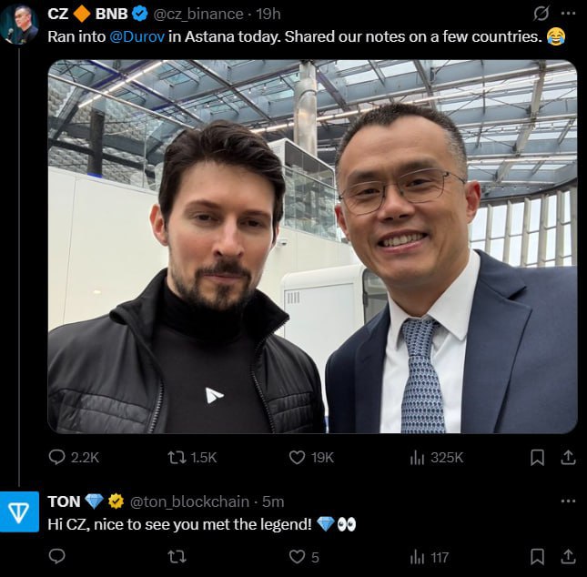Enlarge the selfie photo in CZ's tweet

pyautogui.click(x=312, y=246)
